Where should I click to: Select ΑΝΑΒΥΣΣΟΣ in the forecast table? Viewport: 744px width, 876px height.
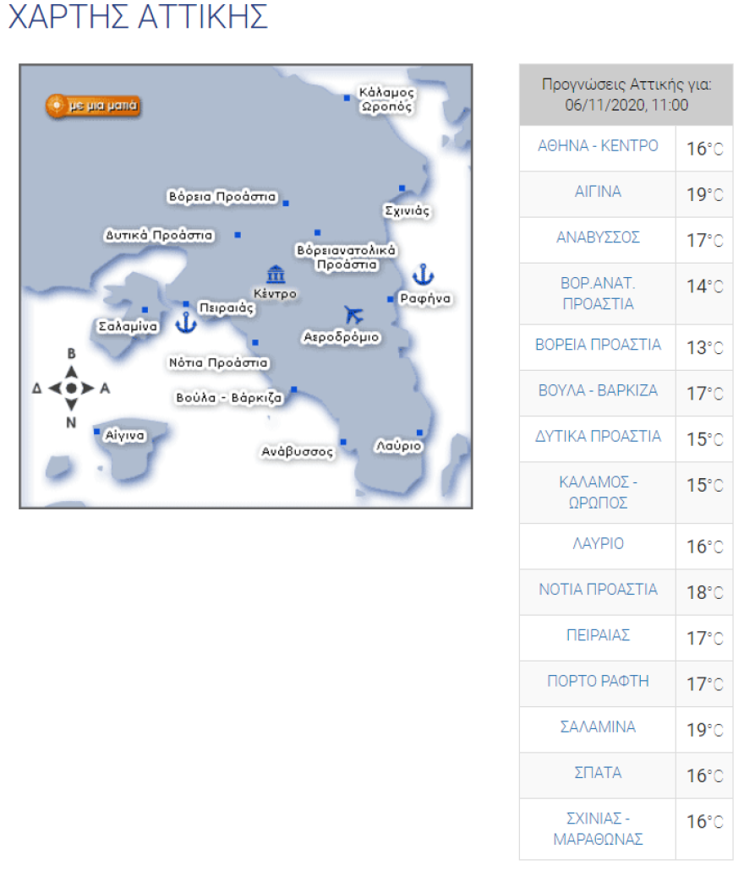[x=598, y=237]
